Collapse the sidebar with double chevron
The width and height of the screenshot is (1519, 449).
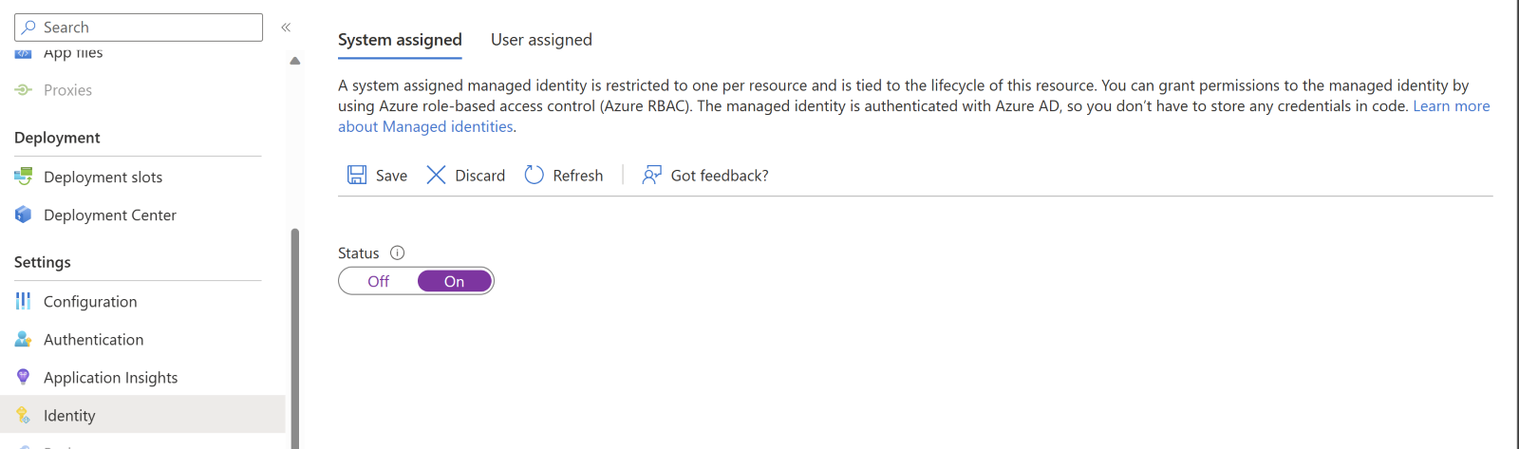(286, 28)
